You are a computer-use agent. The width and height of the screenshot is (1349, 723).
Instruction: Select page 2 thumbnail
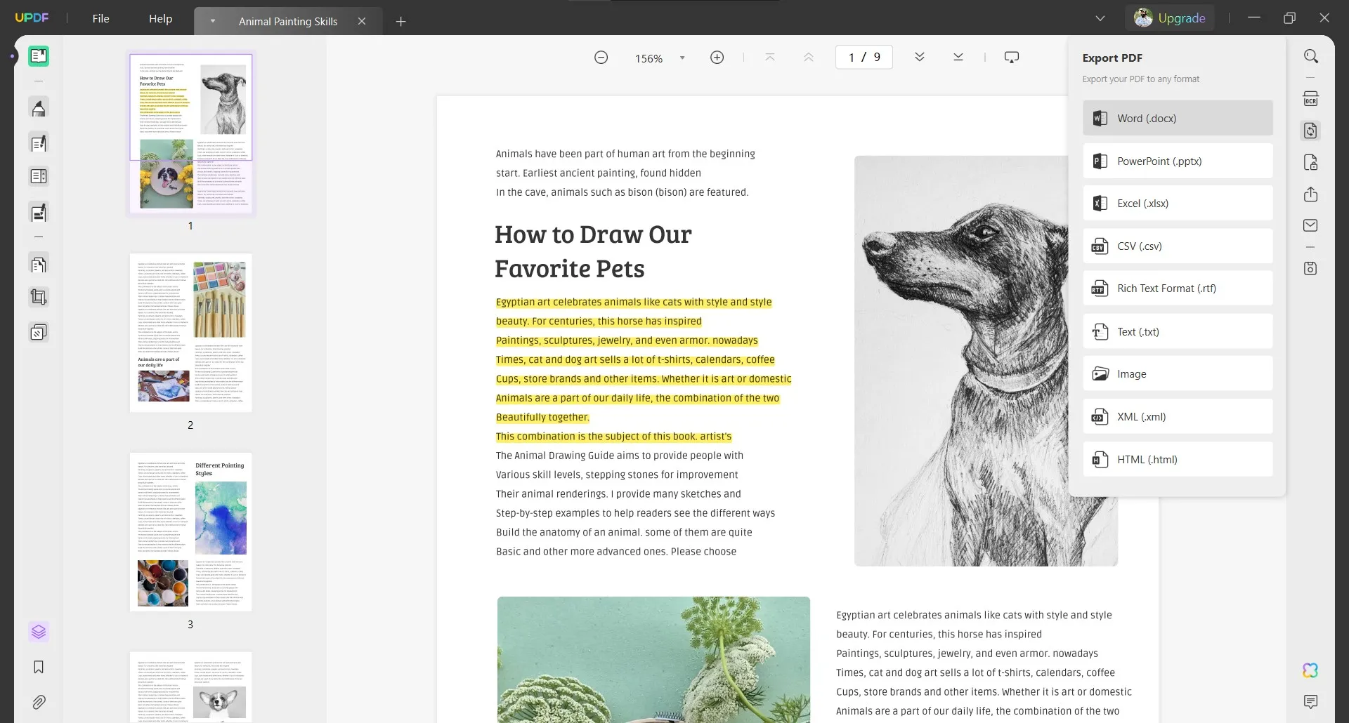tap(190, 333)
